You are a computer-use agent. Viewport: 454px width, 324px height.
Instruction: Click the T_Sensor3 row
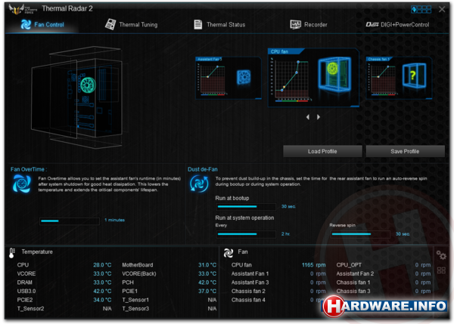coord(169,309)
